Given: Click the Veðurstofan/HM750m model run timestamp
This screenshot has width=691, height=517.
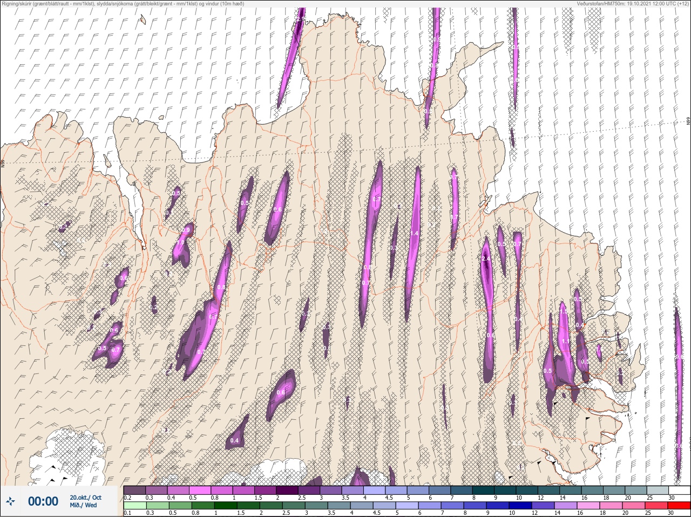Looking at the screenshot, I should (633, 4).
